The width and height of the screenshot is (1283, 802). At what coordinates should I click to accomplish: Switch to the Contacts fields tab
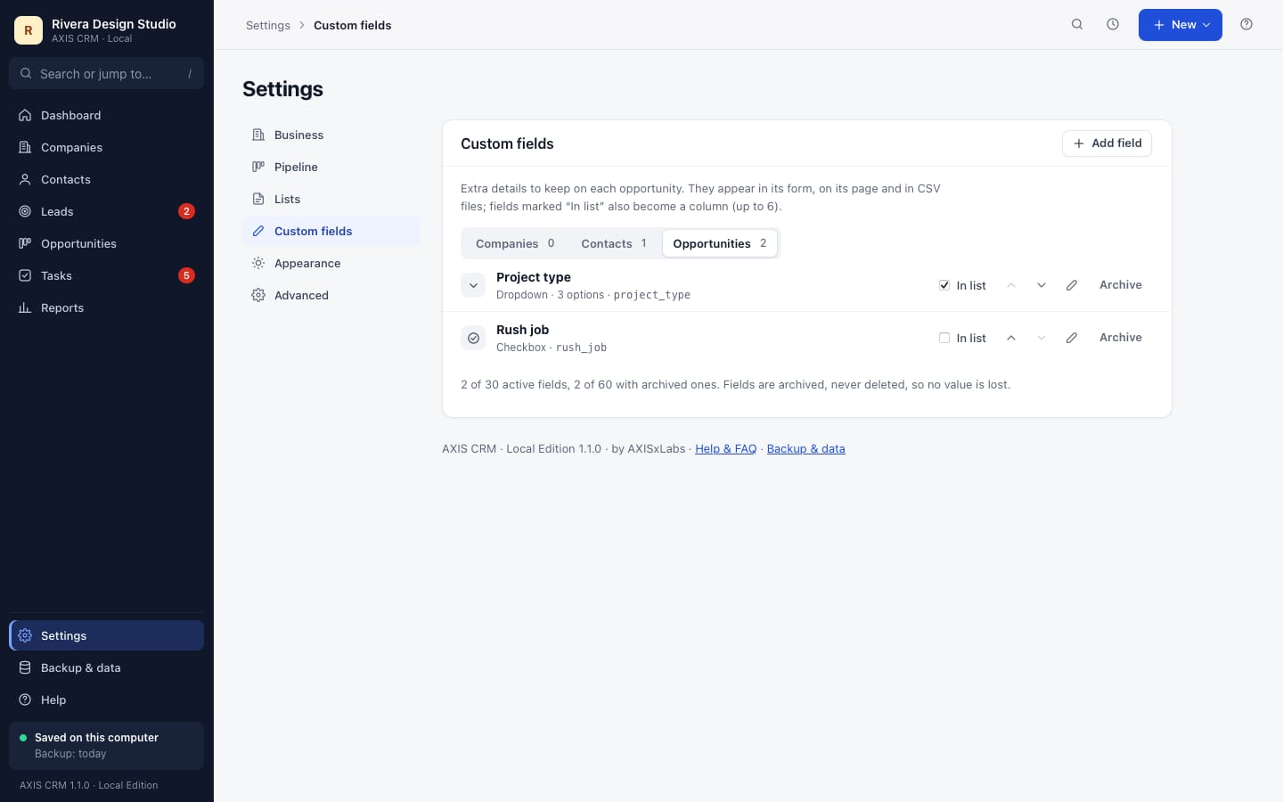pyautogui.click(x=614, y=243)
